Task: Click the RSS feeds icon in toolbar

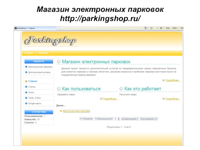Action: point(151,28)
